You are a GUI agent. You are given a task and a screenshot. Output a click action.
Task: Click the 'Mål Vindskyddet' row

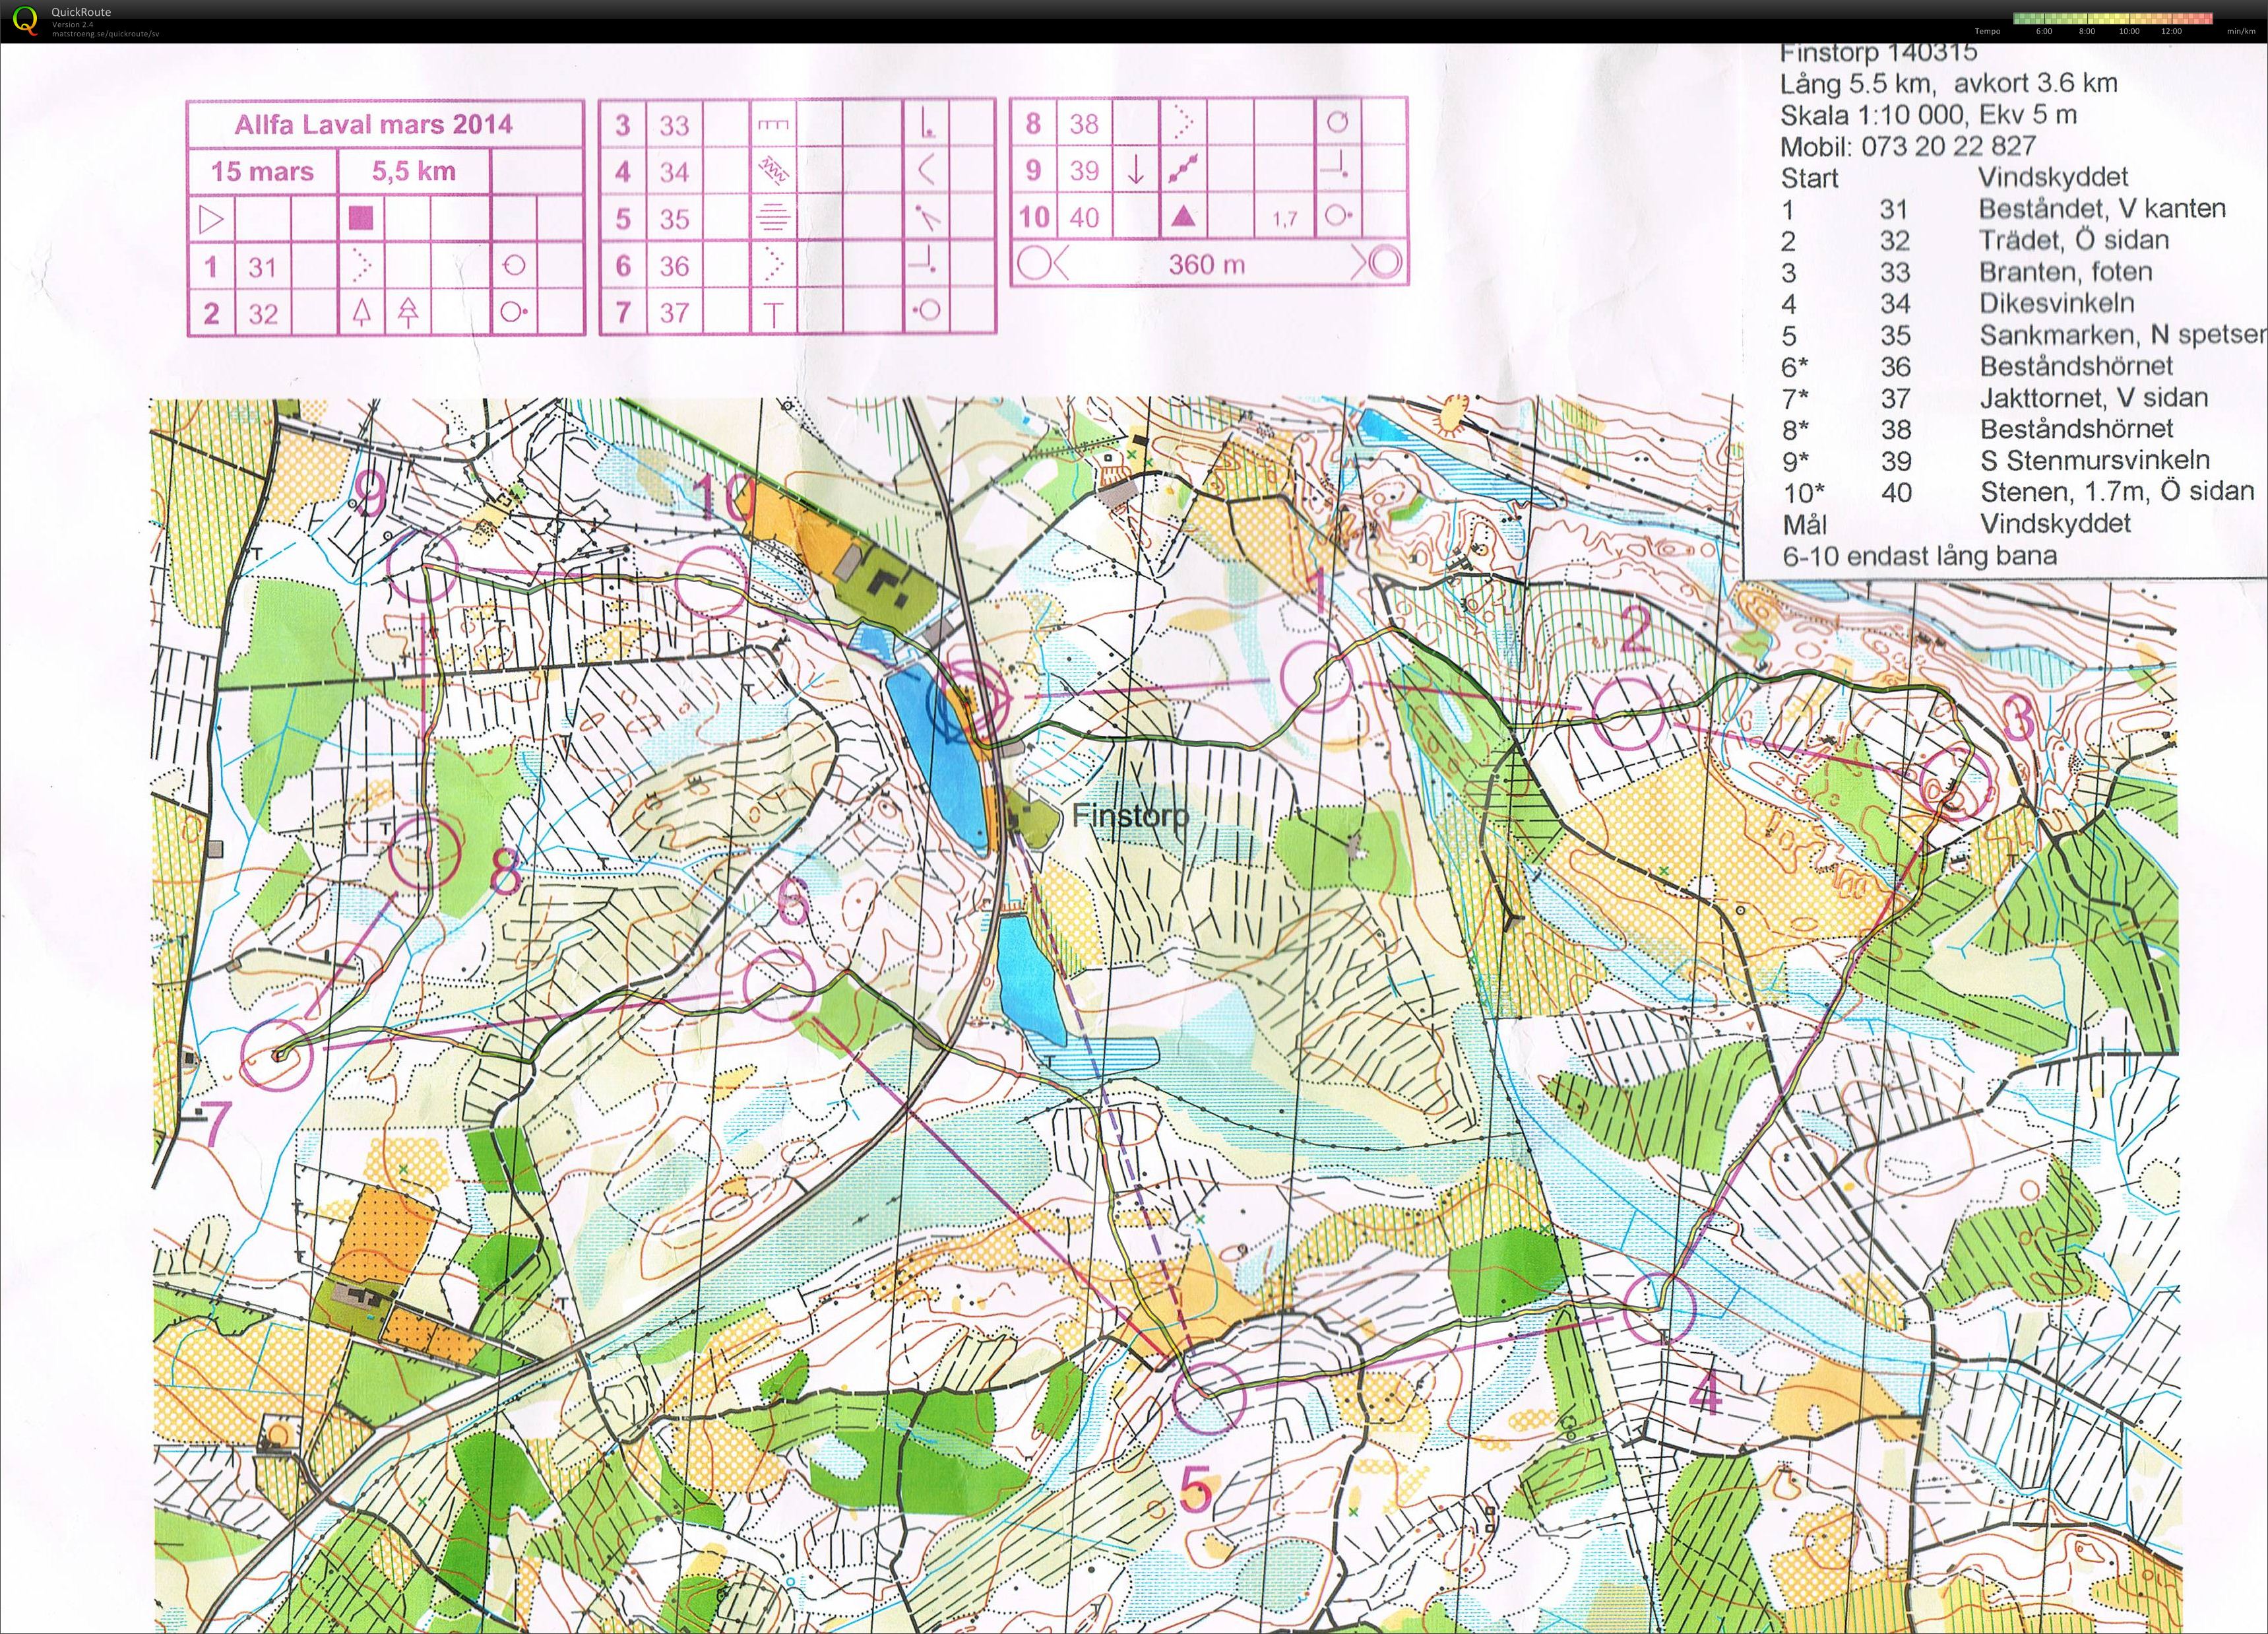pyautogui.click(x=1957, y=523)
